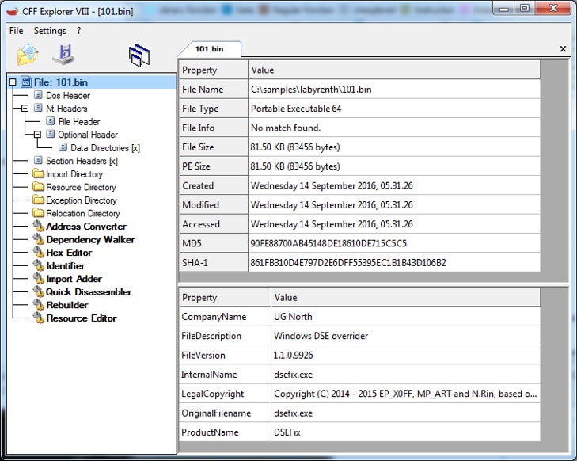Open Relocation Directory in the tree
The height and width of the screenshot is (461, 577).
click(x=83, y=213)
